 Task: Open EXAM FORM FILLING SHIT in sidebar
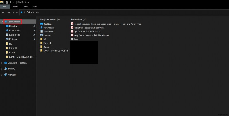(x=22, y=57)
